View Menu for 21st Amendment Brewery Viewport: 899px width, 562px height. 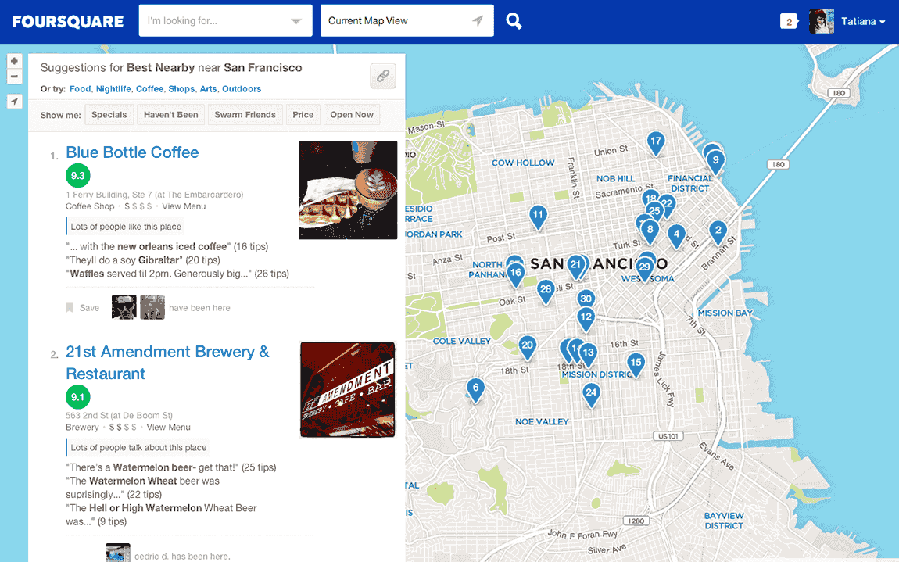coord(169,428)
